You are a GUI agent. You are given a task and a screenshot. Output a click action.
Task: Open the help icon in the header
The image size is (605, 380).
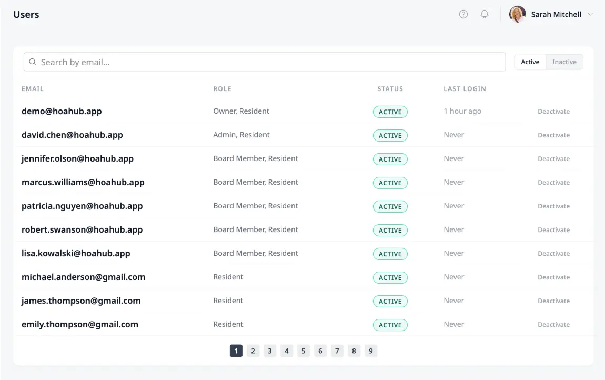click(x=463, y=14)
